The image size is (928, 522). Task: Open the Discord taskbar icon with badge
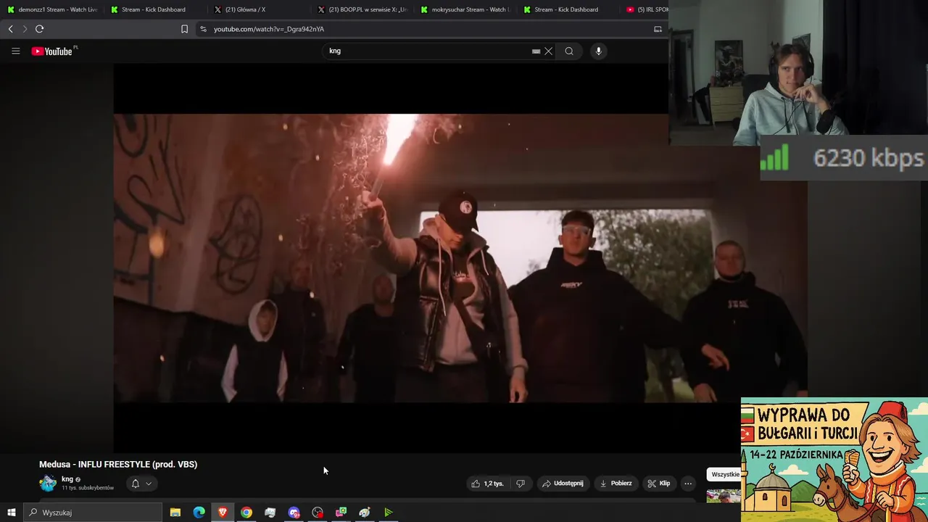coord(294,513)
